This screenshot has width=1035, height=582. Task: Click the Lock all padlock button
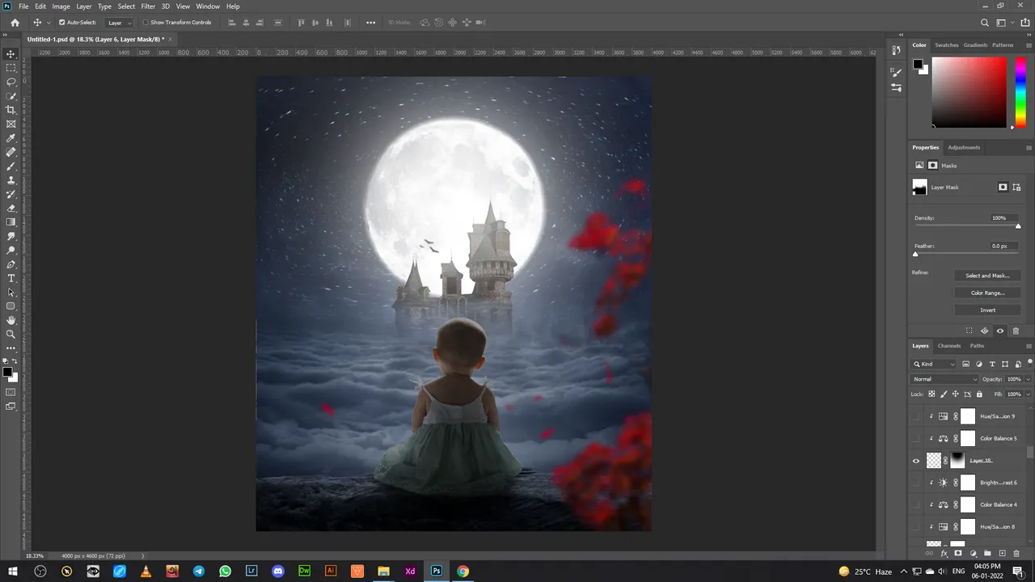tap(979, 394)
